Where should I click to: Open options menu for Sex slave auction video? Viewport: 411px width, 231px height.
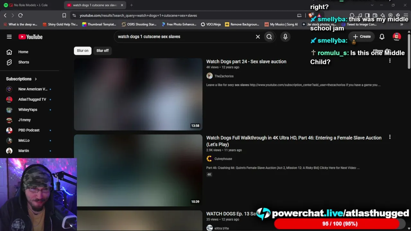tap(390, 61)
